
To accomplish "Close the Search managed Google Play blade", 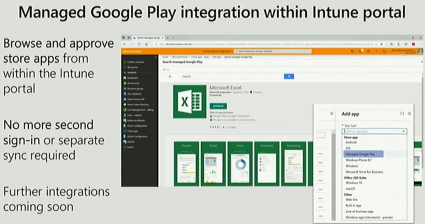I will (x=422, y=62).
